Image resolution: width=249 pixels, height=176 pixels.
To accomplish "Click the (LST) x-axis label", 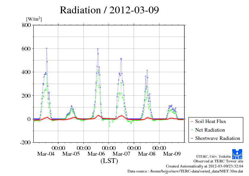I will 109,161.
